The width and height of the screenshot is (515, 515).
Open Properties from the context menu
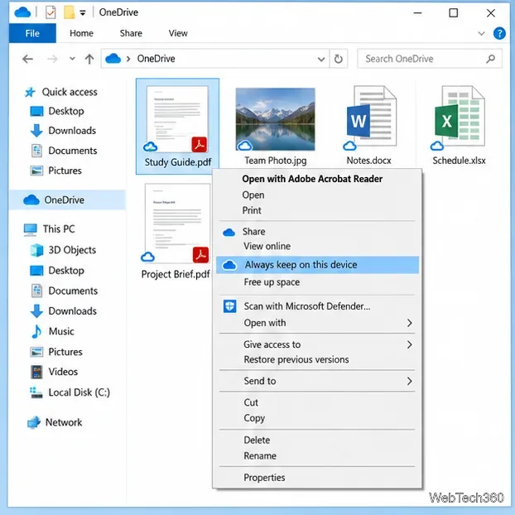click(x=264, y=478)
